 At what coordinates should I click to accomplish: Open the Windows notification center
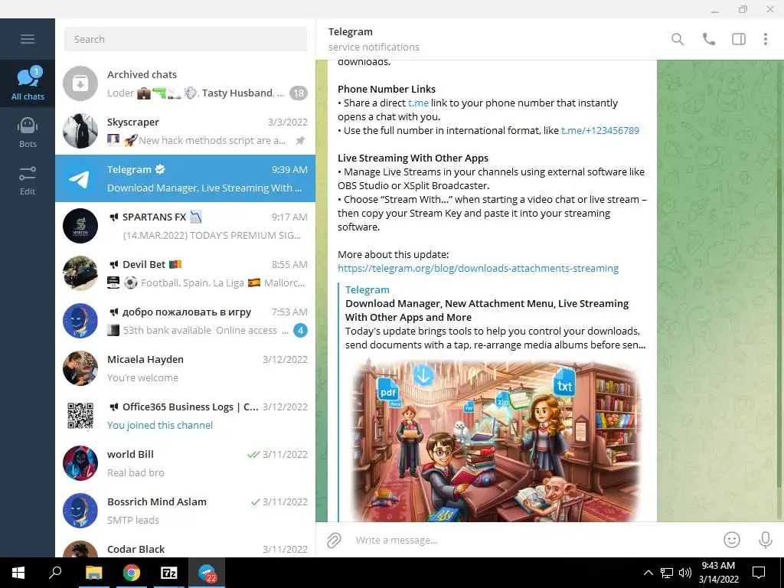[759, 573]
